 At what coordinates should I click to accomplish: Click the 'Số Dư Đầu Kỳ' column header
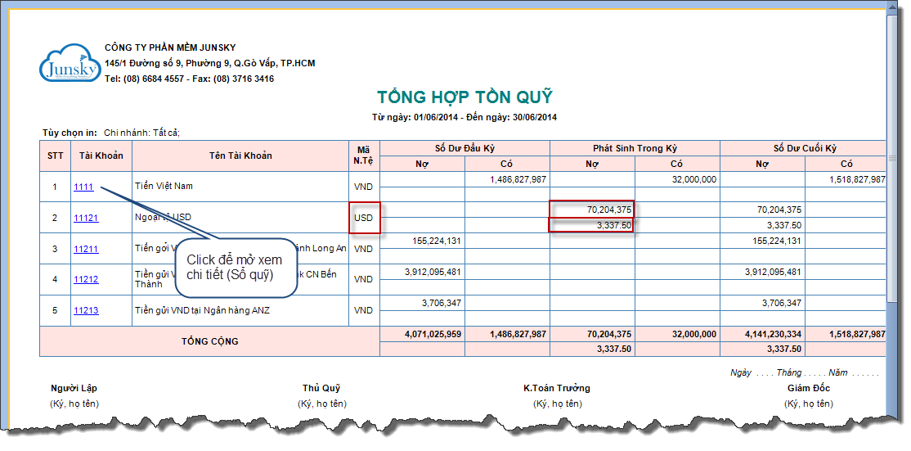464,148
